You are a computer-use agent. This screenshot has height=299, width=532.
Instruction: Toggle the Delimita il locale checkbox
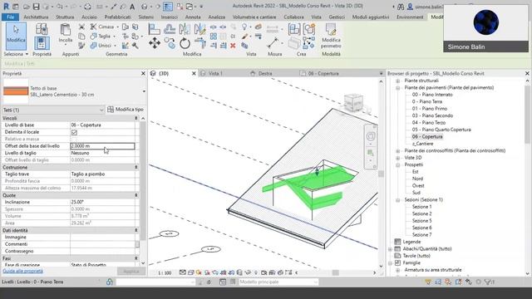coord(74,132)
